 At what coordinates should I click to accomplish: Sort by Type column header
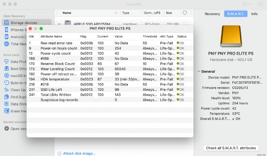pos(126,13)
